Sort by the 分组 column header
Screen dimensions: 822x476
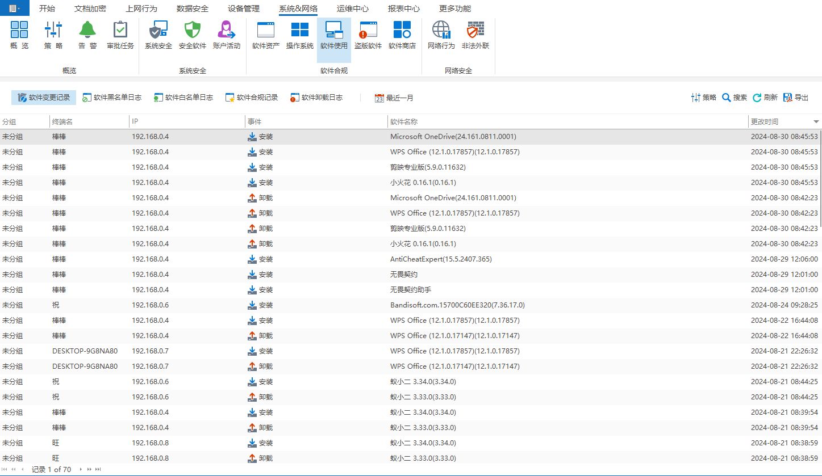tap(24, 121)
